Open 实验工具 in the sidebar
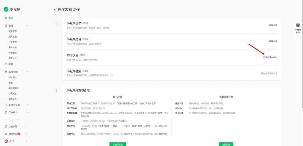This screenshot has height=146, width=303. [13, 99]
